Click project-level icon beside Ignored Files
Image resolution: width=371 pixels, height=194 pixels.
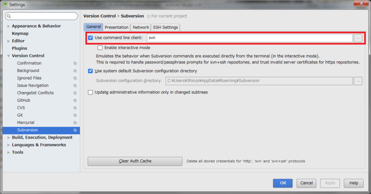click(75, 78)
